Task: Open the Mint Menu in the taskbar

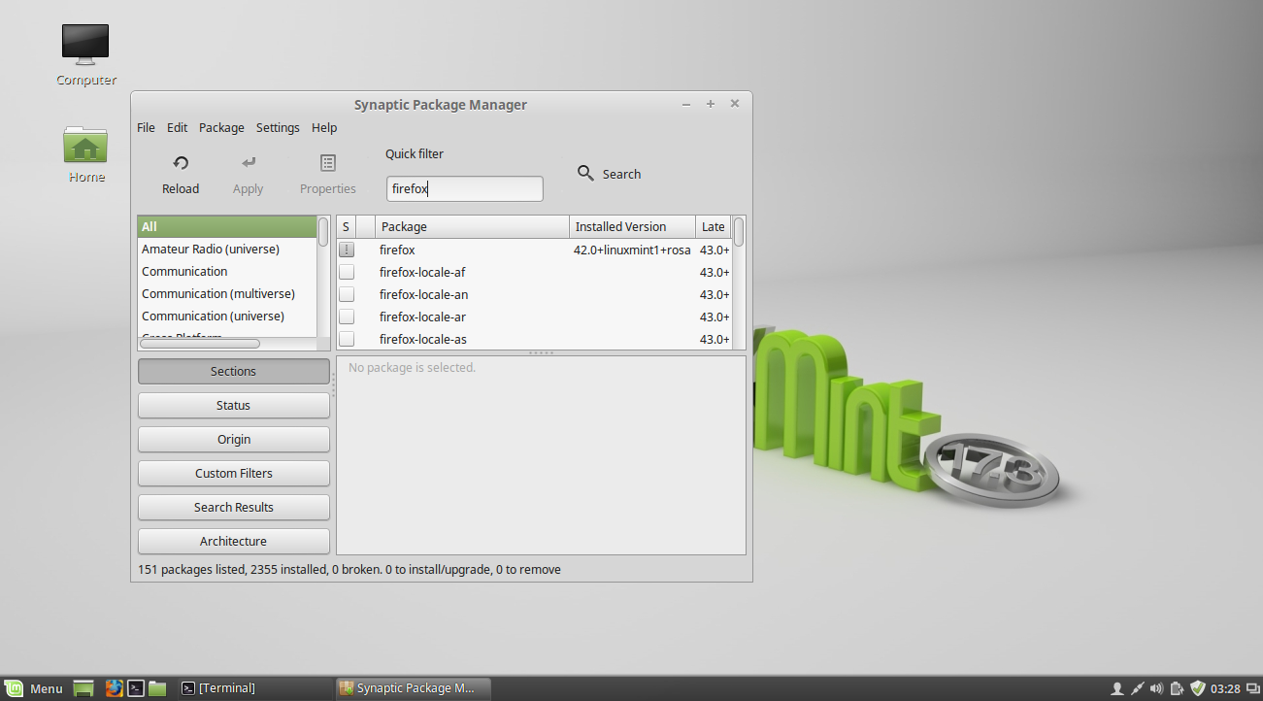Action: tap(33, 688)
